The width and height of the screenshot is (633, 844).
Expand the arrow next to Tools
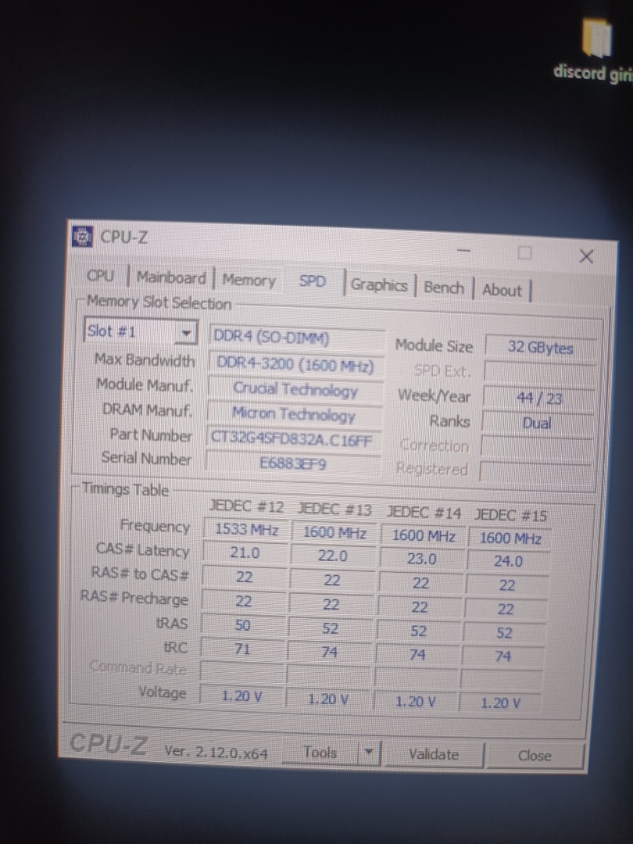[x=368, y=753]
